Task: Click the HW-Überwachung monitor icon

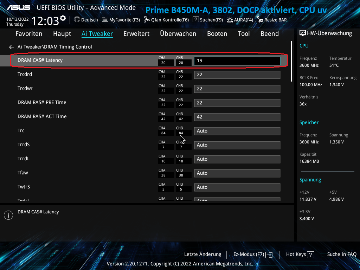Action: pos(303,33)
